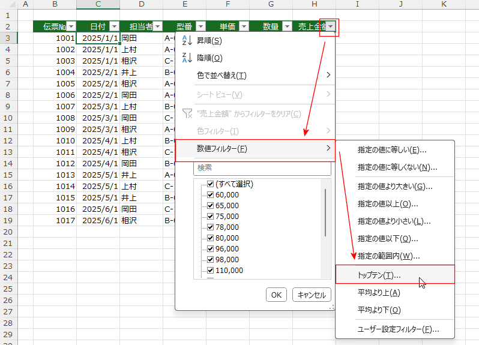
Task: Click the clear filter funnel icon
Action: 187,114
